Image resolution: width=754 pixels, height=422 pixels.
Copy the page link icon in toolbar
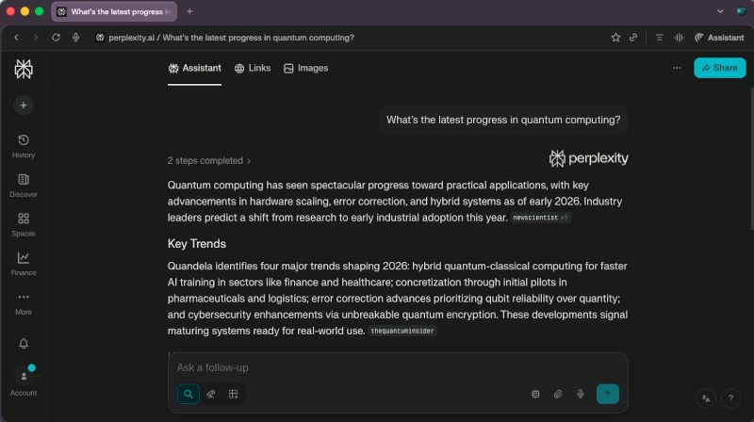tap(633, 38)
